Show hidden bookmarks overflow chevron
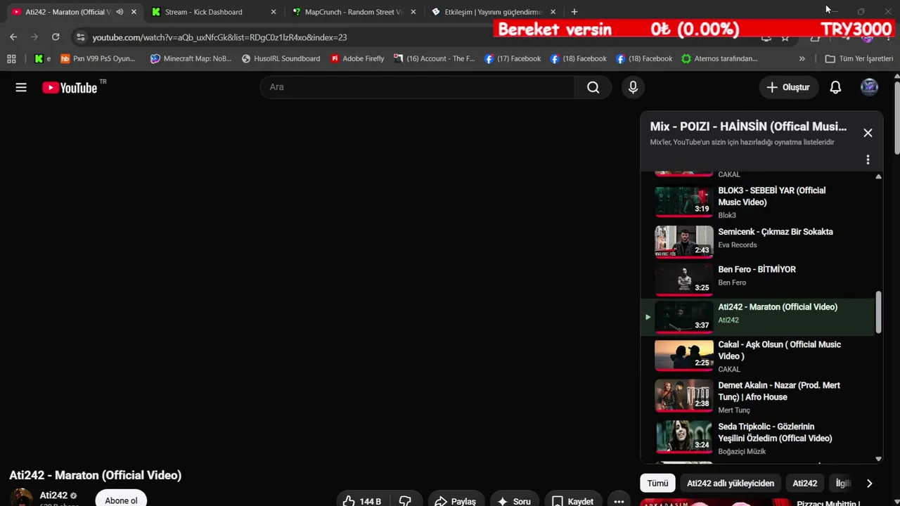 point(802,59)
